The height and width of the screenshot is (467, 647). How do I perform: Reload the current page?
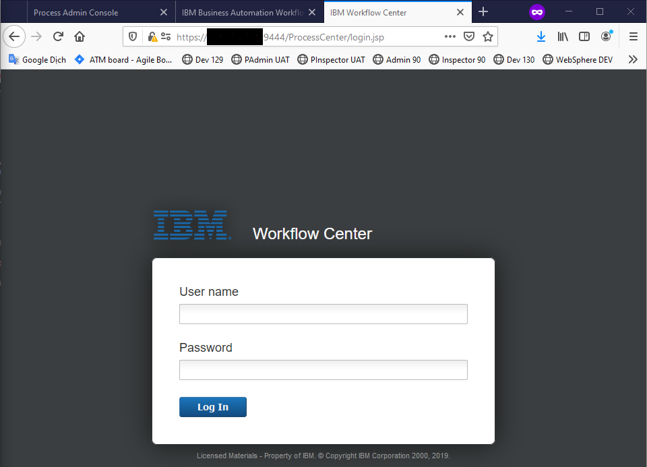[x=58, y=36]
